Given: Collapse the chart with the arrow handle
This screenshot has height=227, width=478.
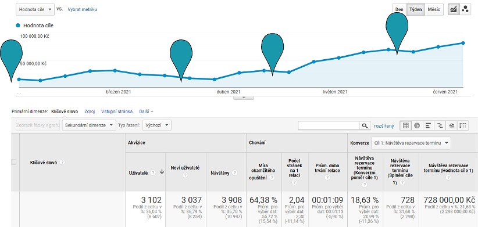Looking at the screenshot, I should [243, 98].
